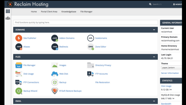Open the Site Publisher icon
Image resolution: width=186 pixels, height=105 pixels.
pyautogui.click(x=19, y=38)
